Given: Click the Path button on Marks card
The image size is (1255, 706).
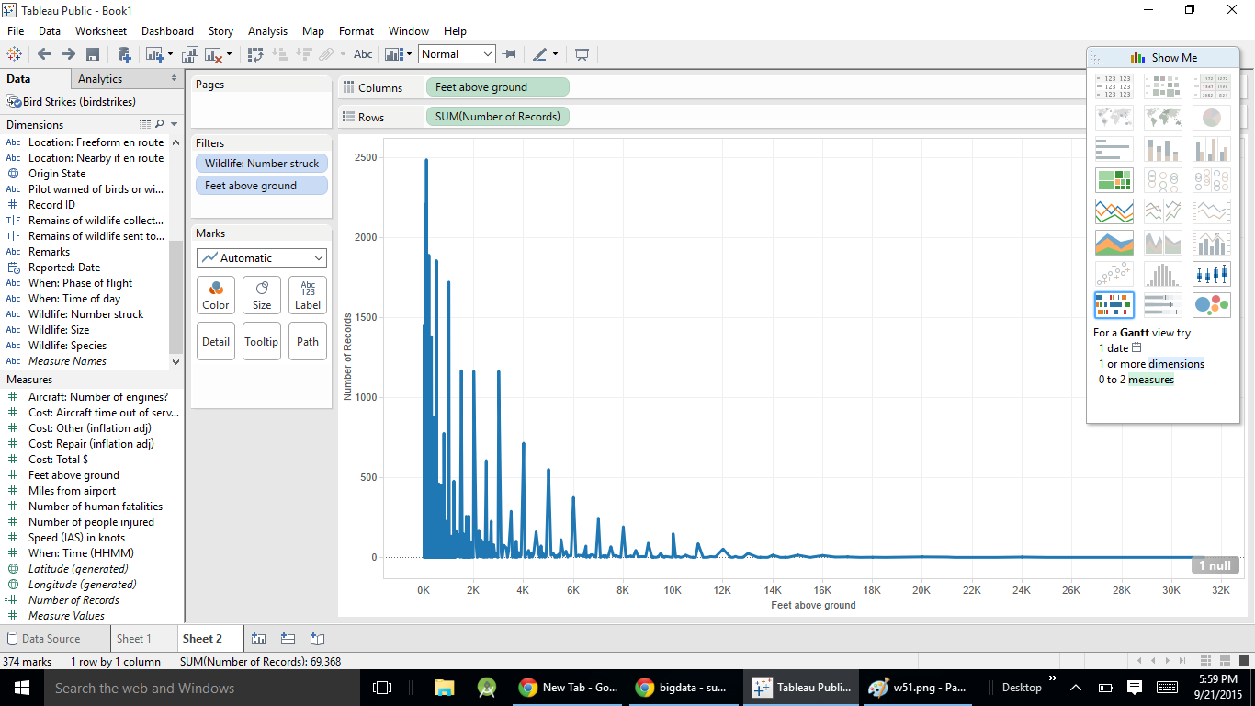Looking at the screenshot, I should 308,341.
